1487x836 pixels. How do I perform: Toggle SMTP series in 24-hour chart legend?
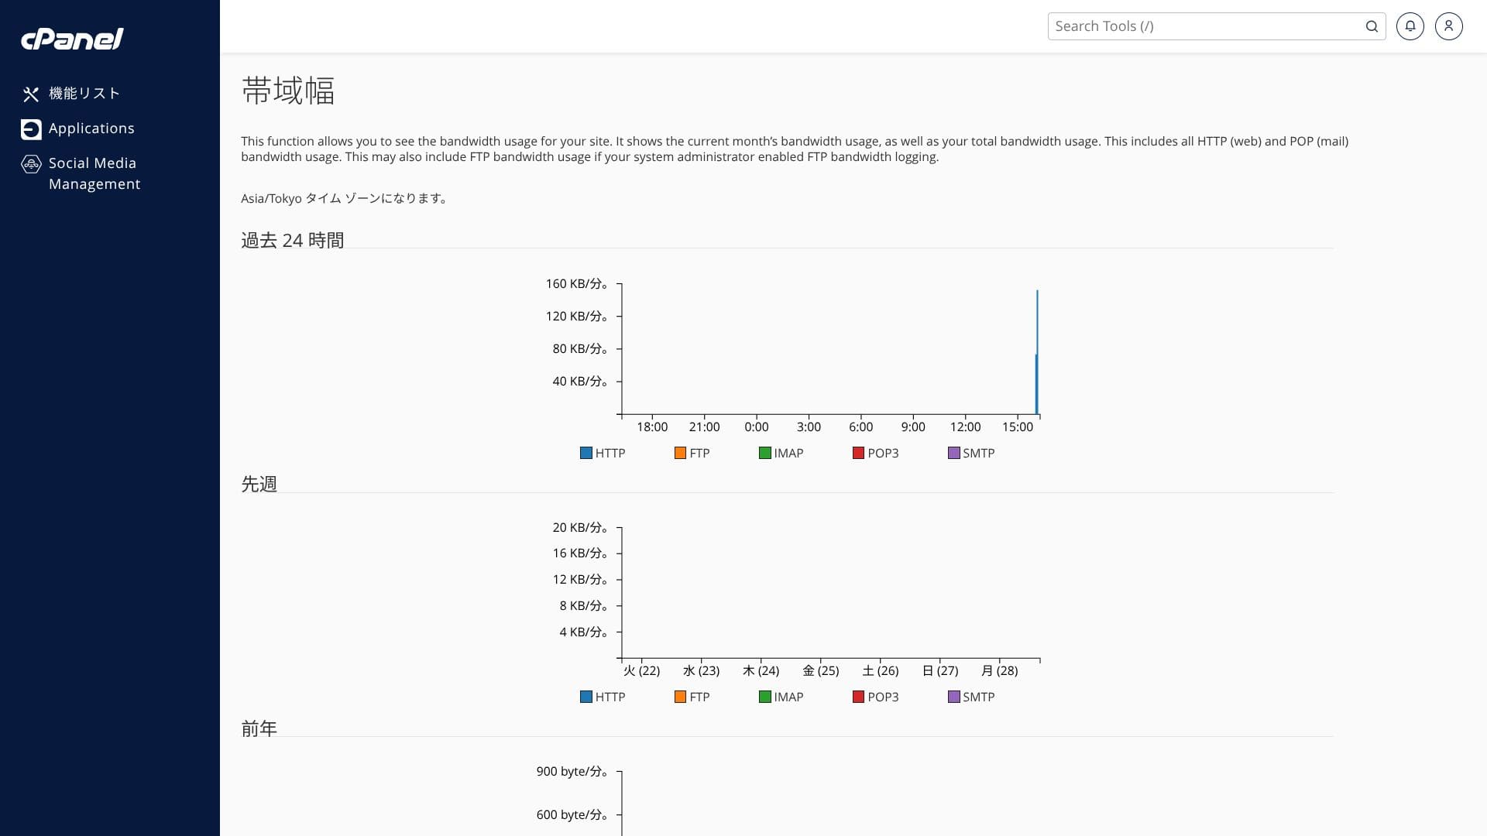coord(971,454)
